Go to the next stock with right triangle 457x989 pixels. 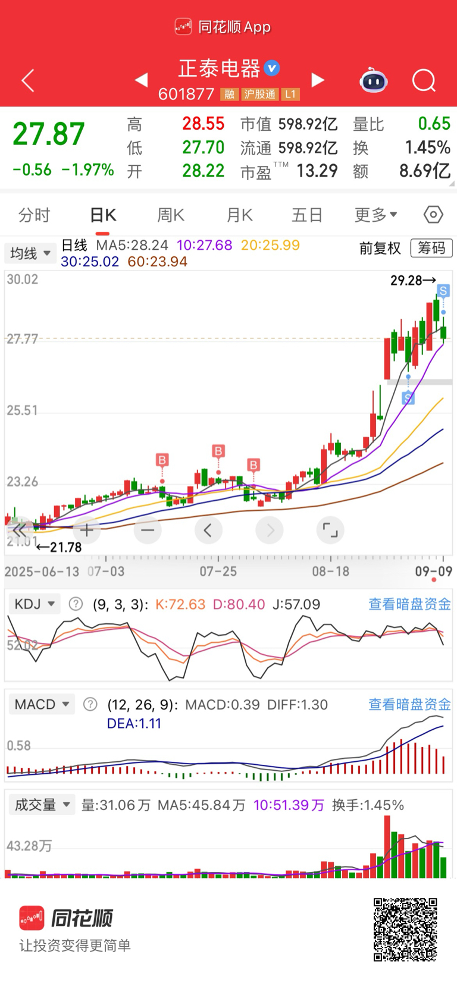click(318, 80)
